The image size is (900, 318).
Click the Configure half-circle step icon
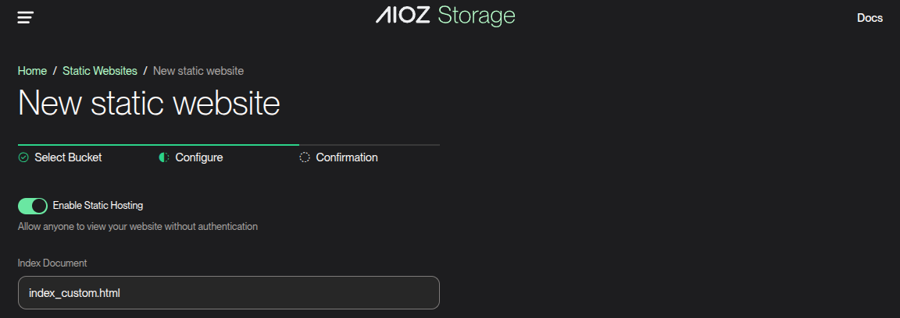point(164,157)
